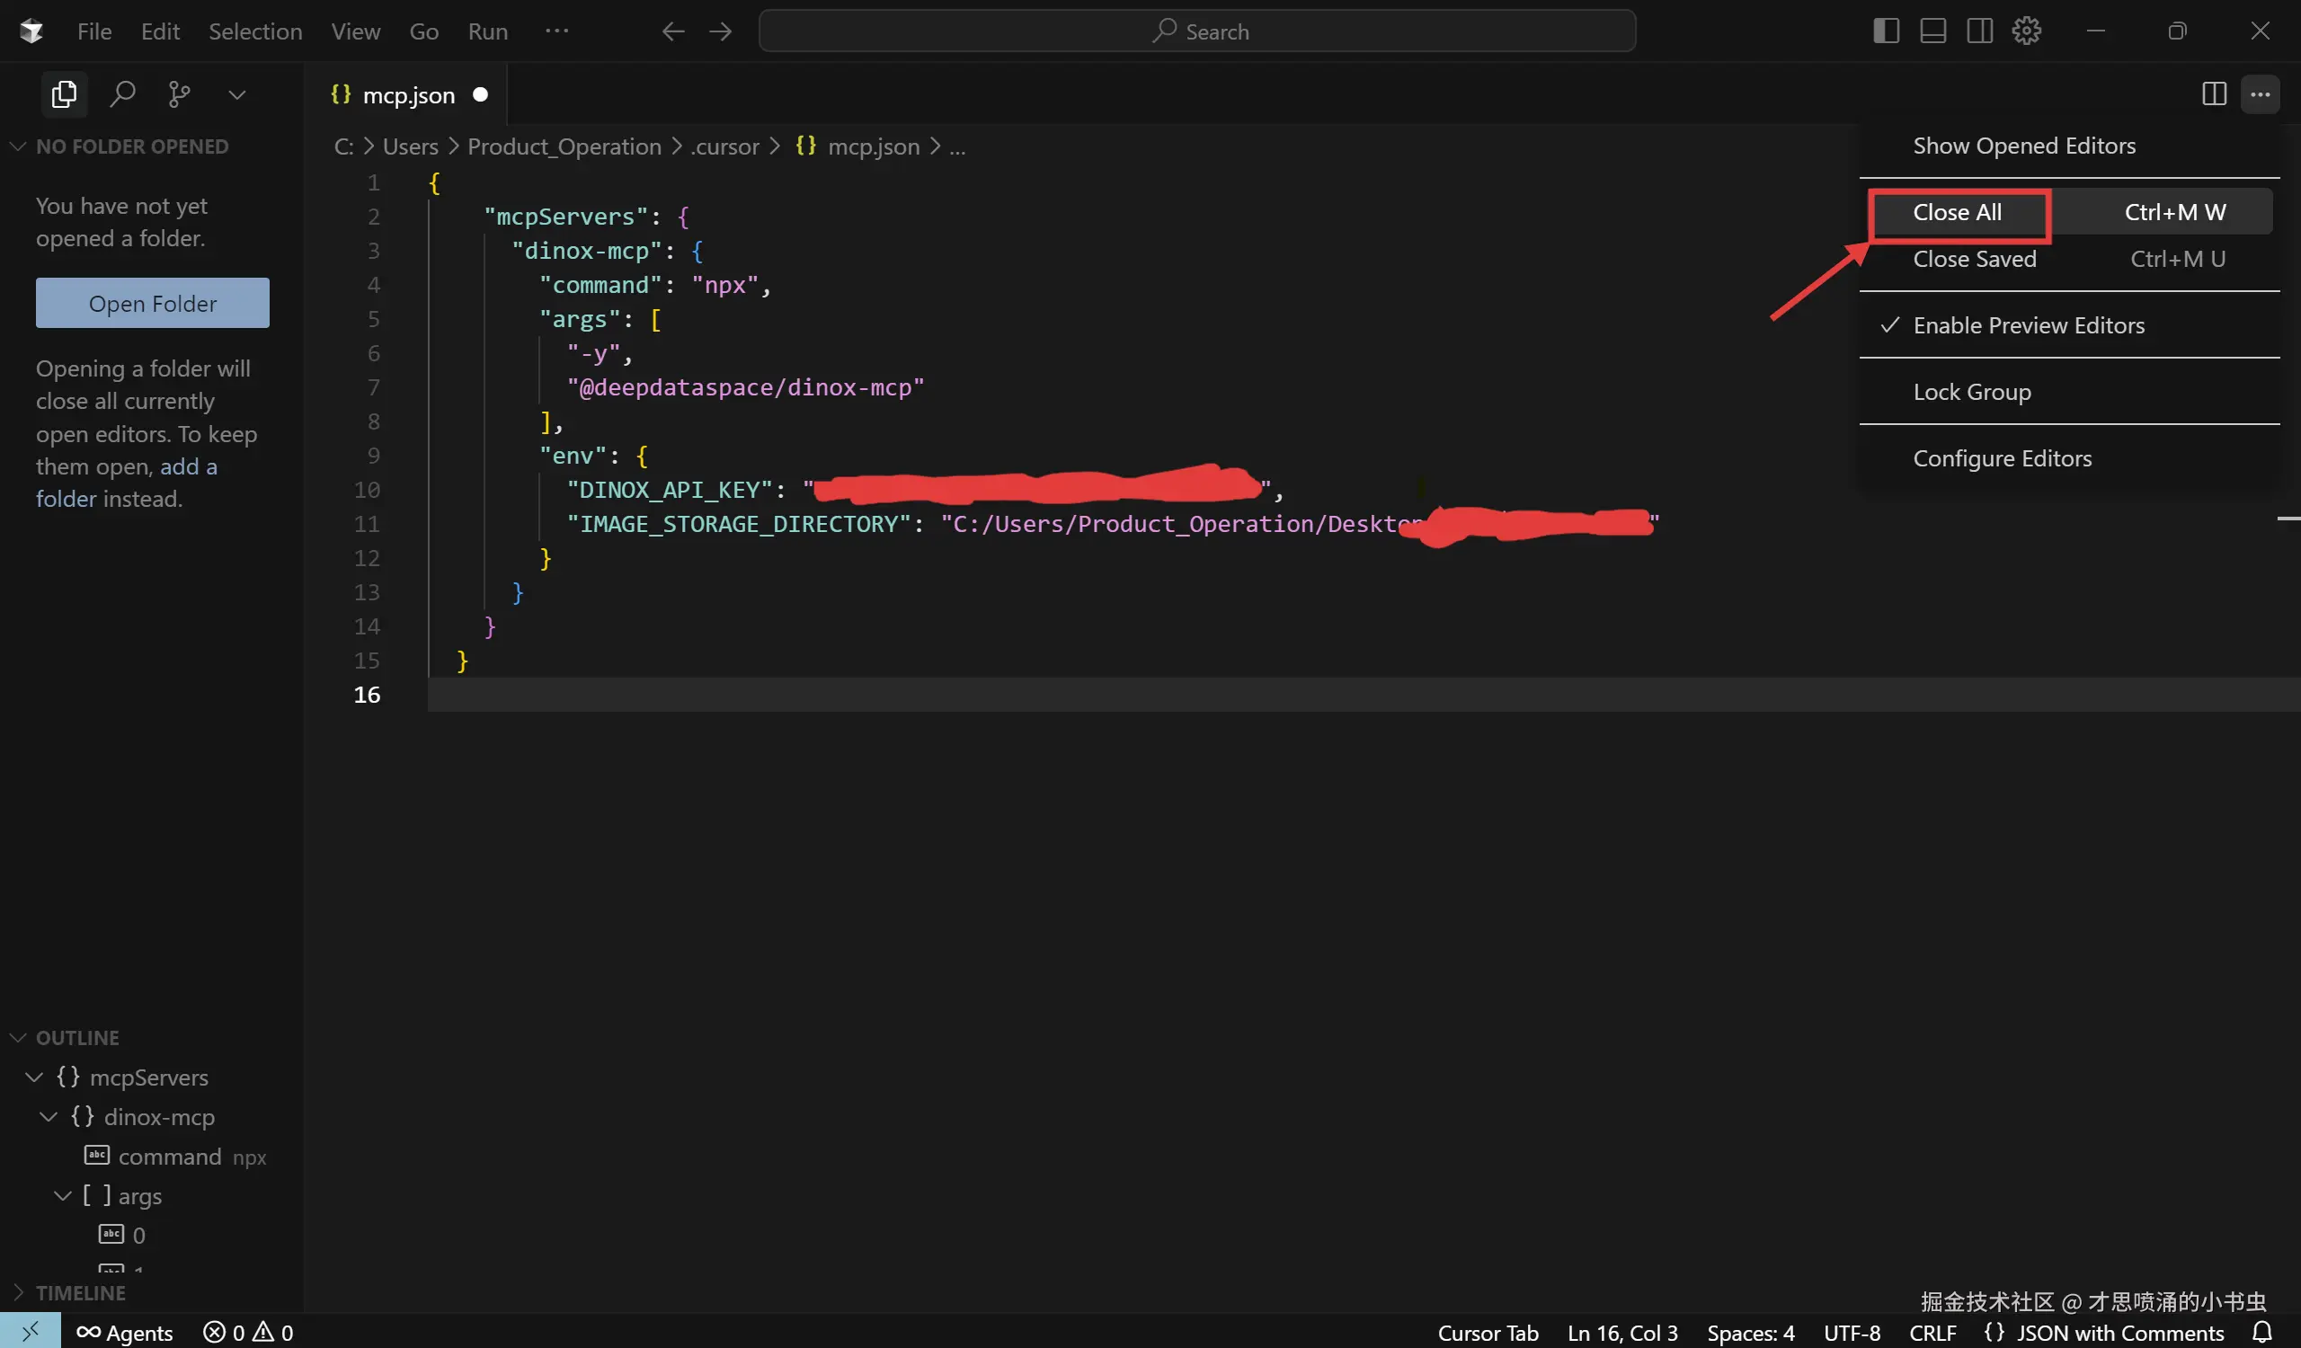Toggle the bottom Panel layout icon
Viewport: 2301px width, 1348px height.
tap(1932, 31)
